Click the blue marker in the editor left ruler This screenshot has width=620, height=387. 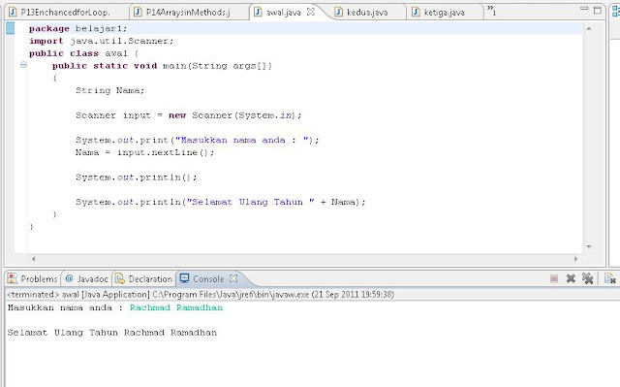pos(11,28)
